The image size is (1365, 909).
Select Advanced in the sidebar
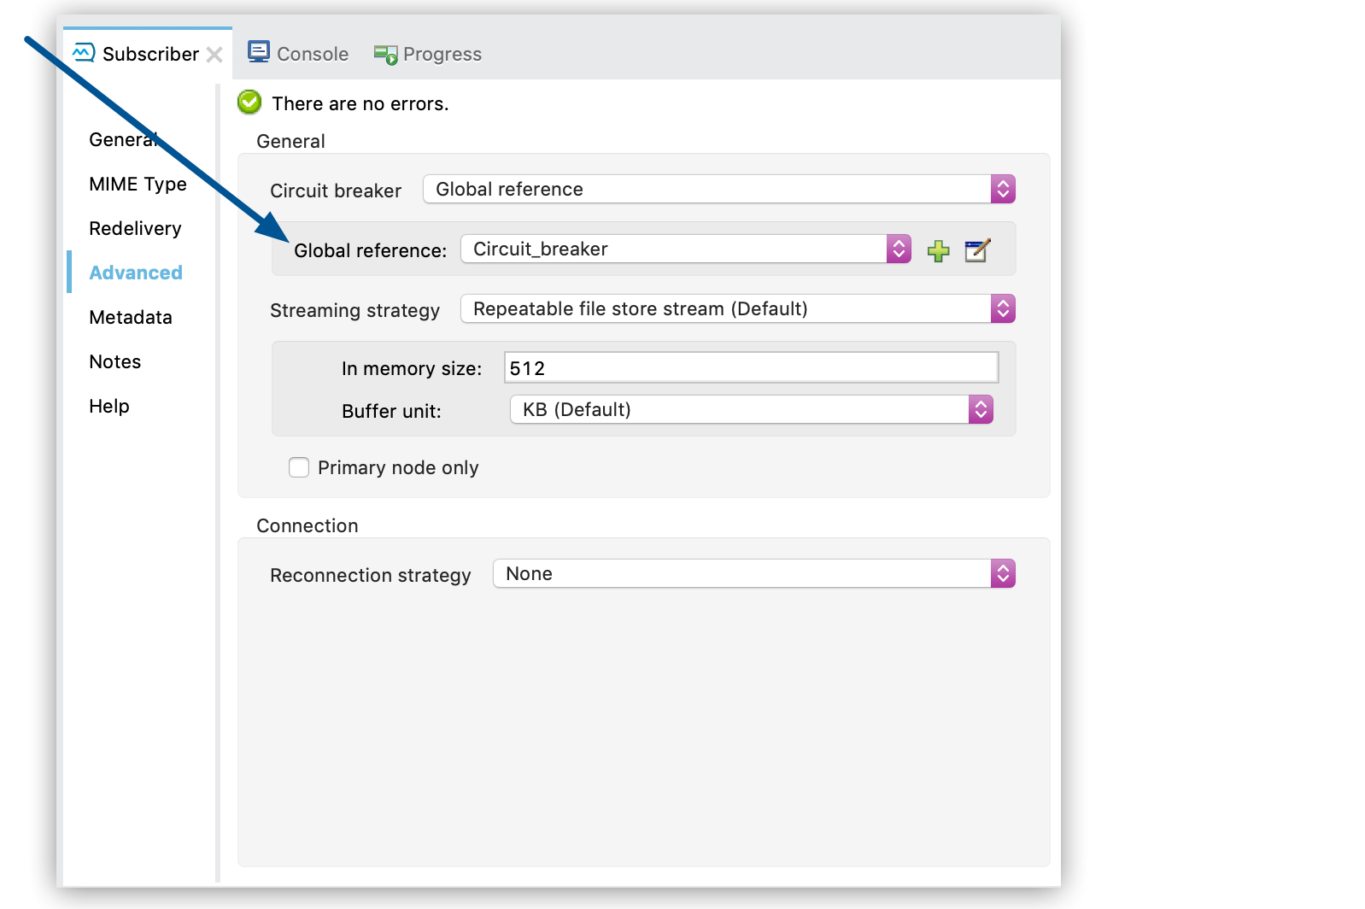coord(135,272)
